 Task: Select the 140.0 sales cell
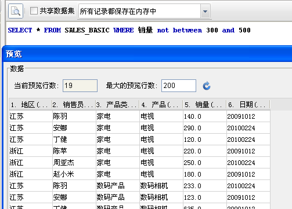pyautogui.click(x=205, y=116)
